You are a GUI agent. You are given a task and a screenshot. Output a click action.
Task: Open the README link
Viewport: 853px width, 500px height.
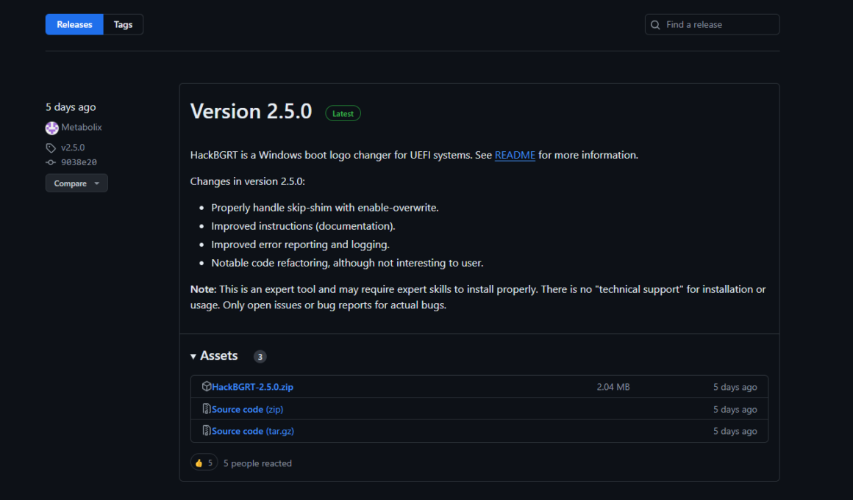coord(515,155)
